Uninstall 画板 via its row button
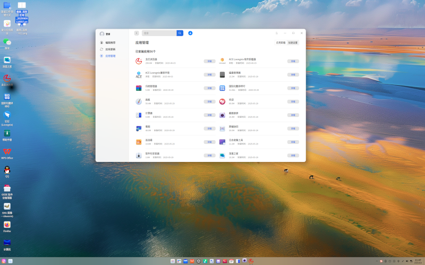 pos(209,101)
